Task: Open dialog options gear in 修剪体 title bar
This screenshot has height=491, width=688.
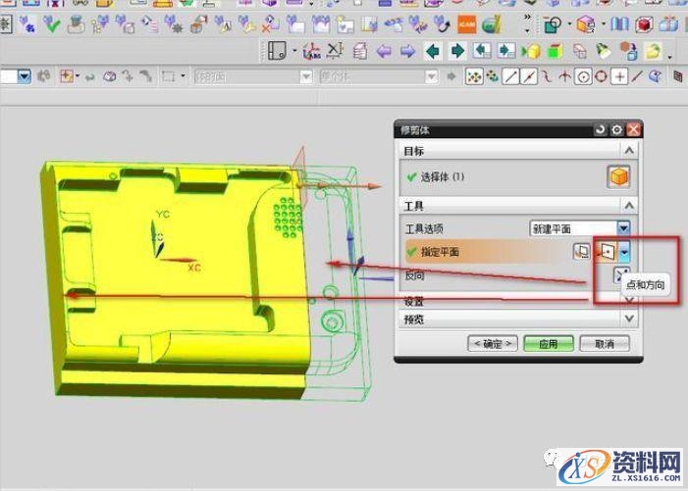Action: pos(616,129)
